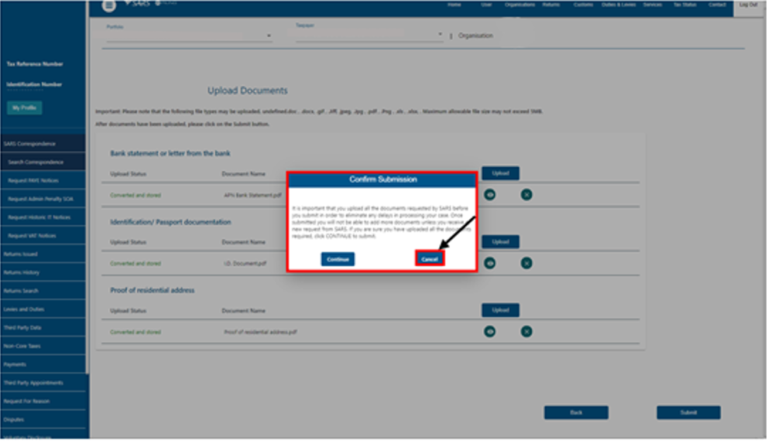Show proof of residential address via eye icon

490,332
